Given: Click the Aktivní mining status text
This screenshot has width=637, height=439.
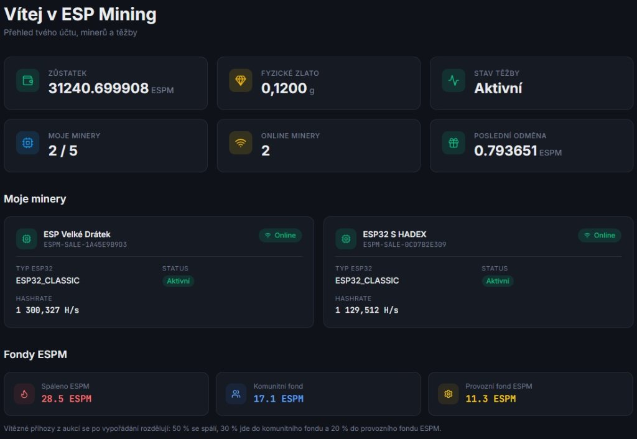Looking at the screenshot, I should (498, 88).
